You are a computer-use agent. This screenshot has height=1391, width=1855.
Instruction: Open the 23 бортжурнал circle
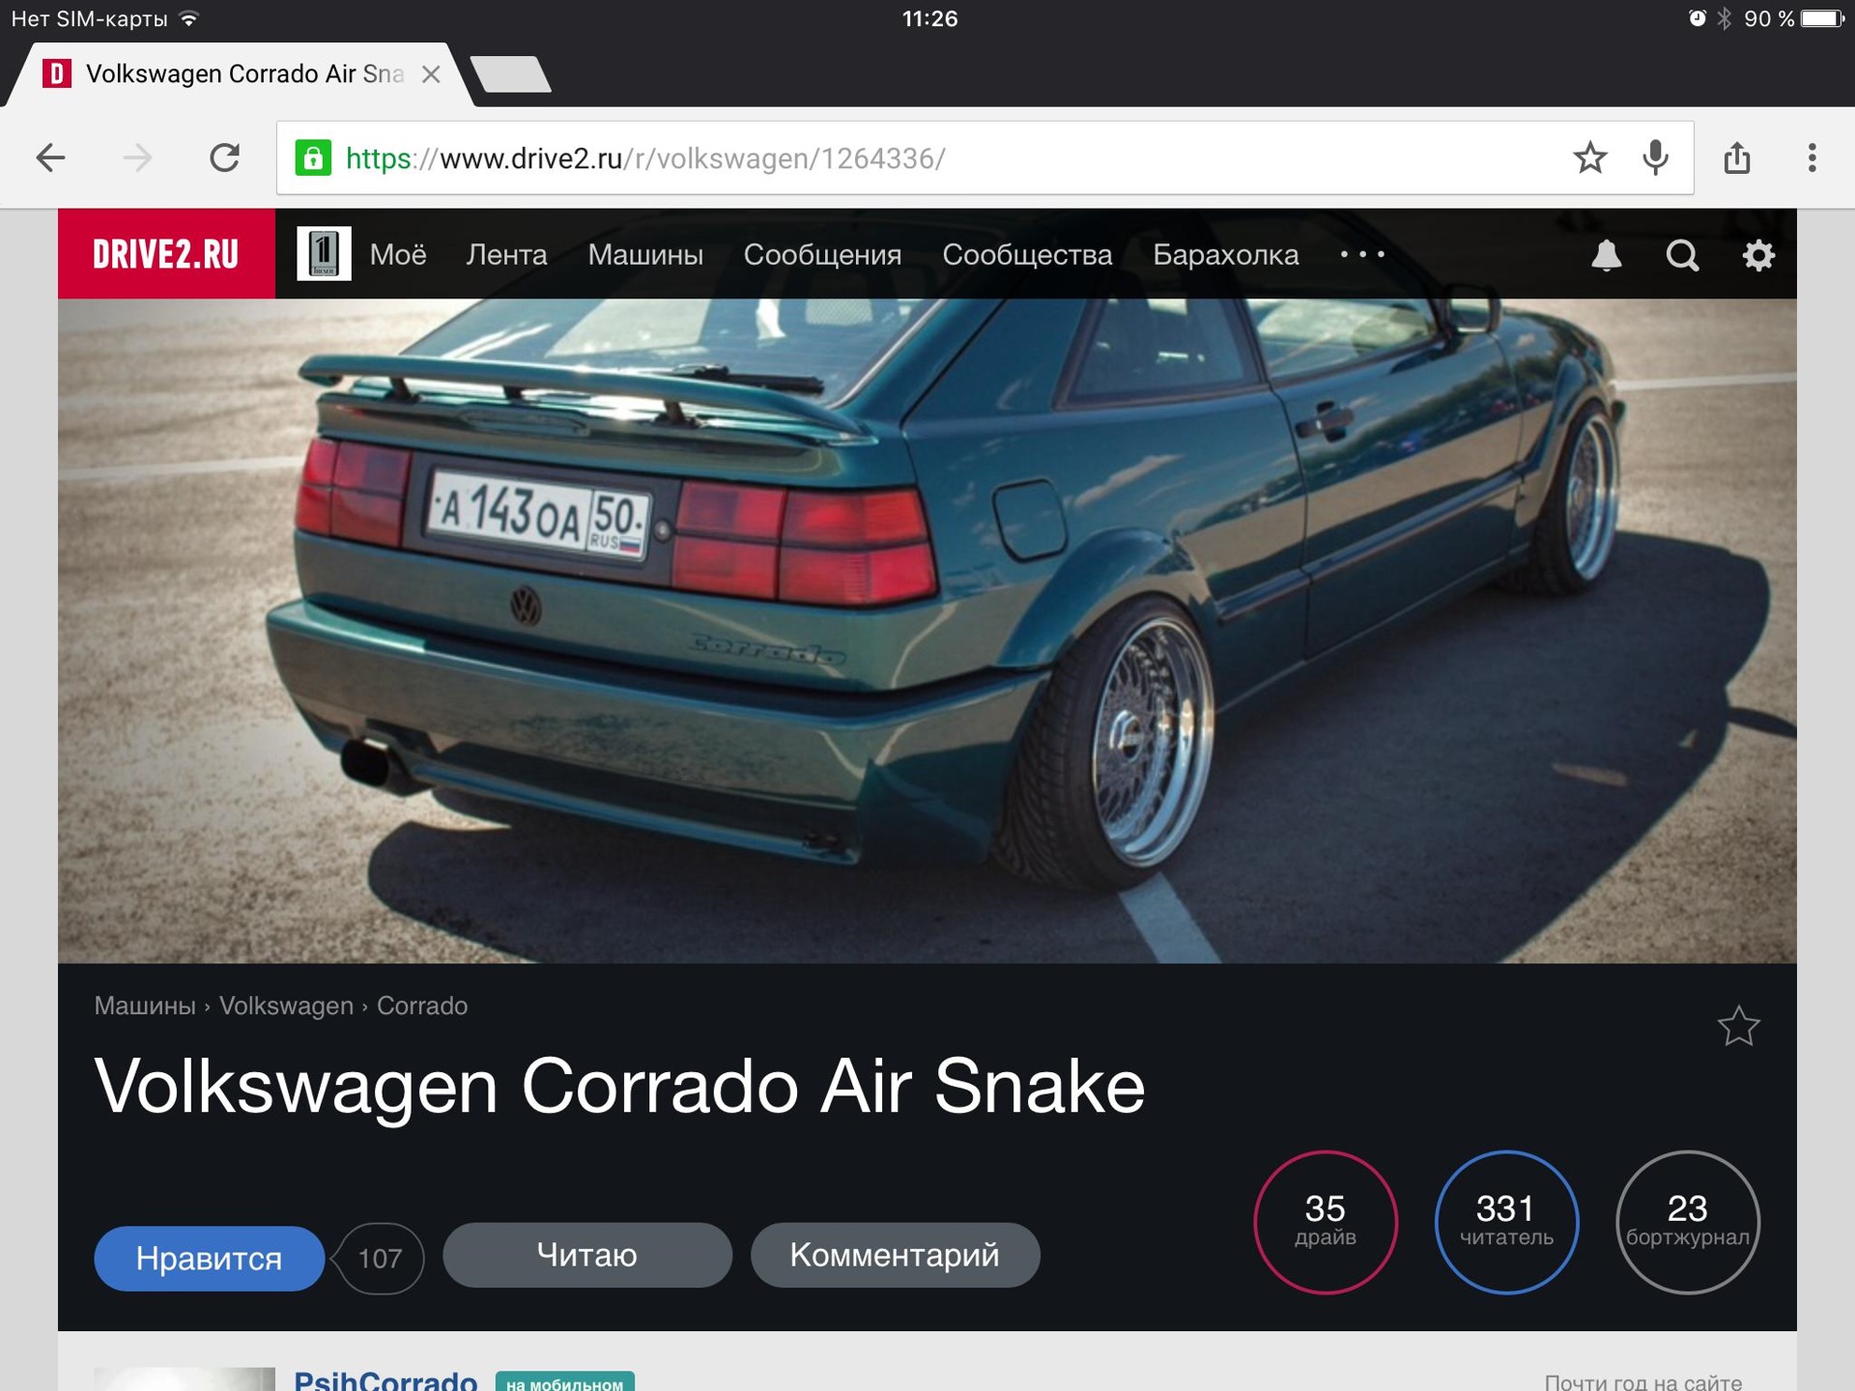pyautogui.click(x=1687, y=1222)
